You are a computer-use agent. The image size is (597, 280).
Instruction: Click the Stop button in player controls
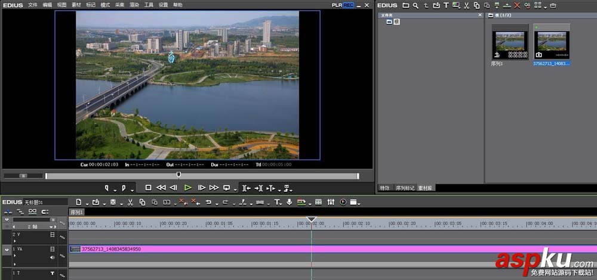tap(149, 188)
